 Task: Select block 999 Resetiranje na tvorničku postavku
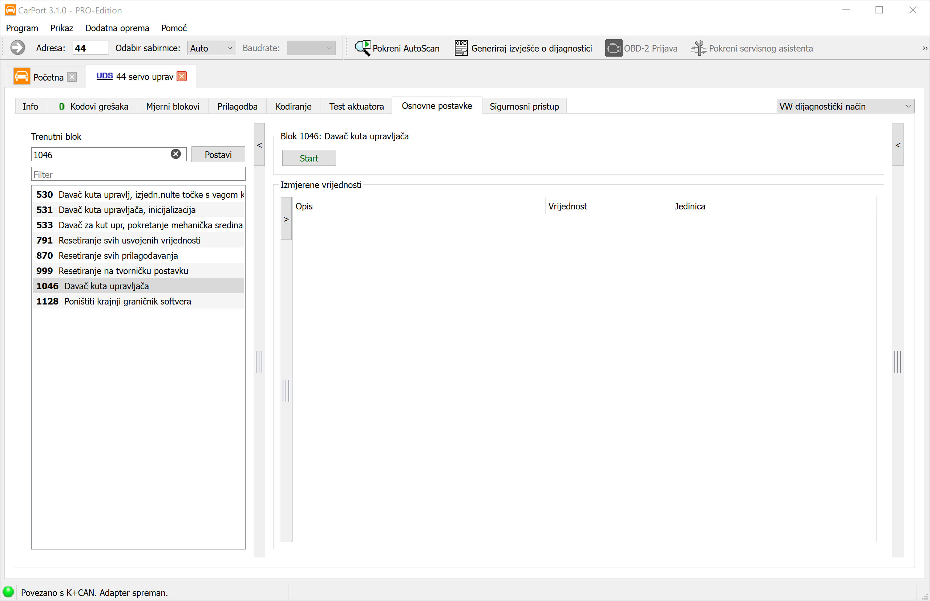click(x=138, y=270)
